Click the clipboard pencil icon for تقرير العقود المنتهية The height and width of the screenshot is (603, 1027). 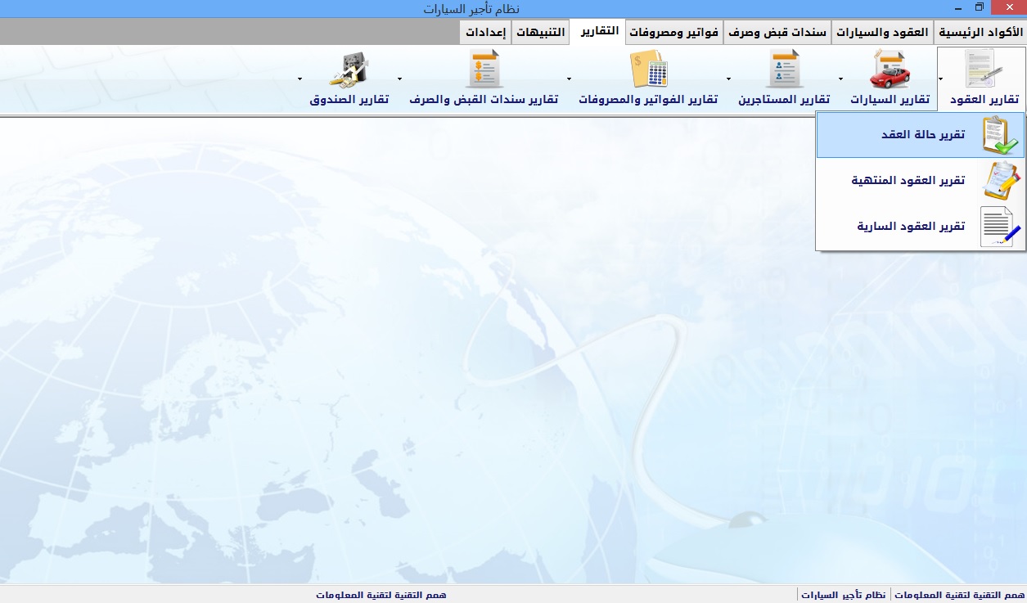click(1001, 181)
